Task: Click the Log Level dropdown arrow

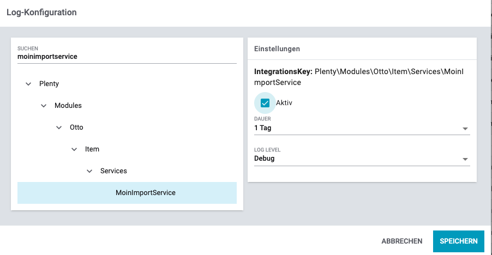Action: pyautogui.click(x=465, y=159)
